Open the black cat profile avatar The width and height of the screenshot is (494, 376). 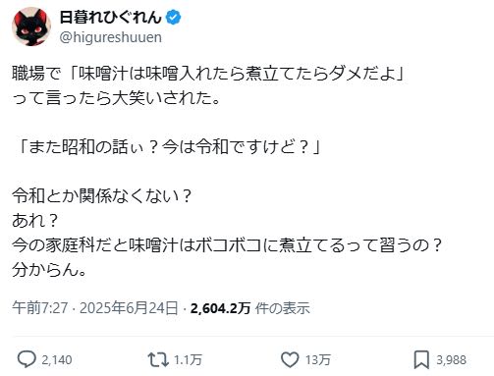coord(31,27)
